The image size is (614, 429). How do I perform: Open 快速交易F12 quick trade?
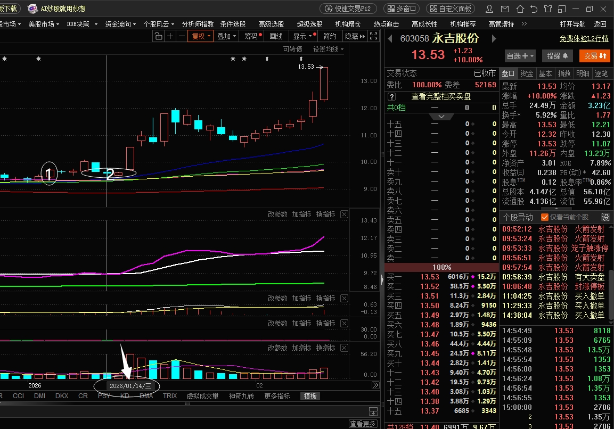pos(348,9)
